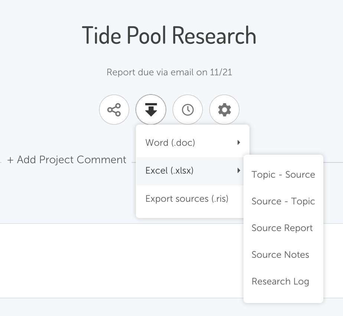Image resolution: width=343 pixels, height=316 pixels.
Task: Expand the Word (.doc) submenu arrow
Action: (x=239, y=142)
